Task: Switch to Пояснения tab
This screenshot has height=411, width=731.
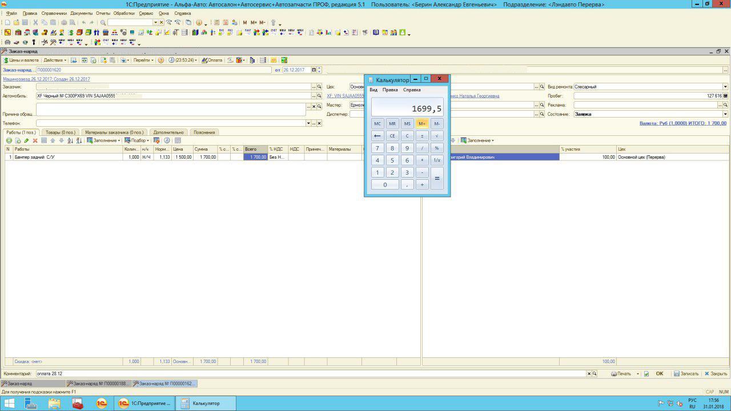Action: [204, 132]
